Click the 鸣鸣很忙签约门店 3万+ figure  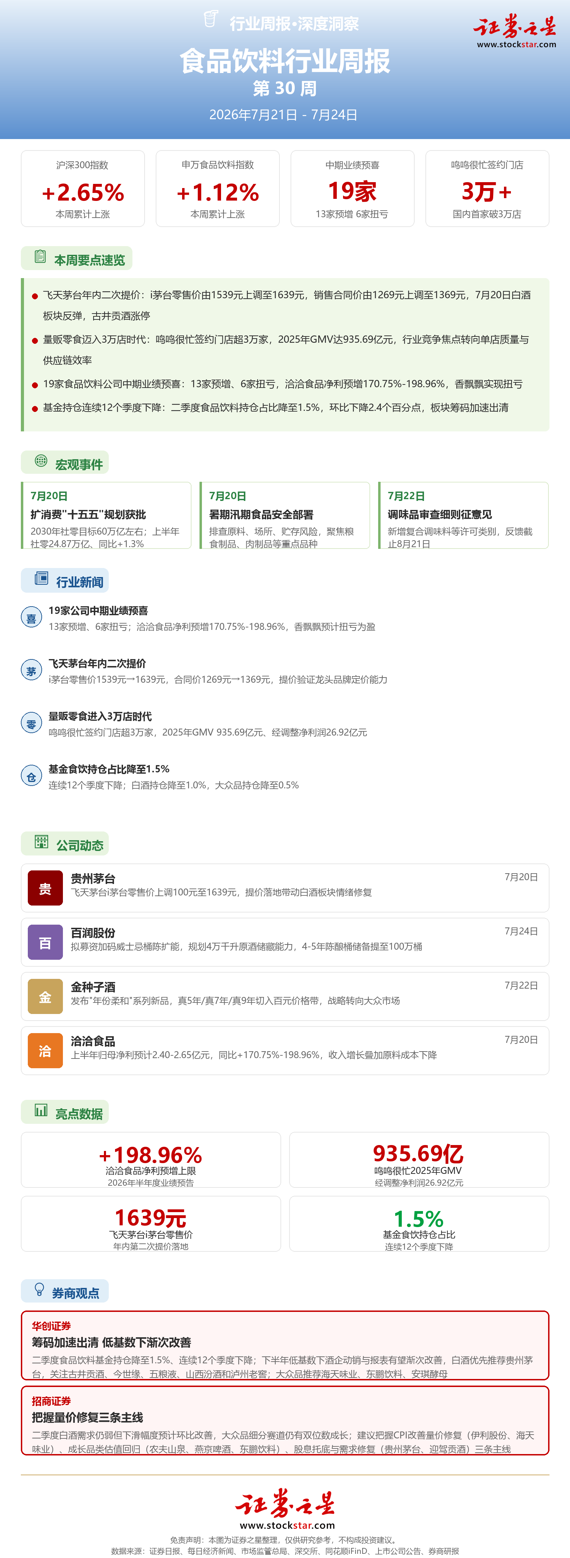[x=487, y=192]
